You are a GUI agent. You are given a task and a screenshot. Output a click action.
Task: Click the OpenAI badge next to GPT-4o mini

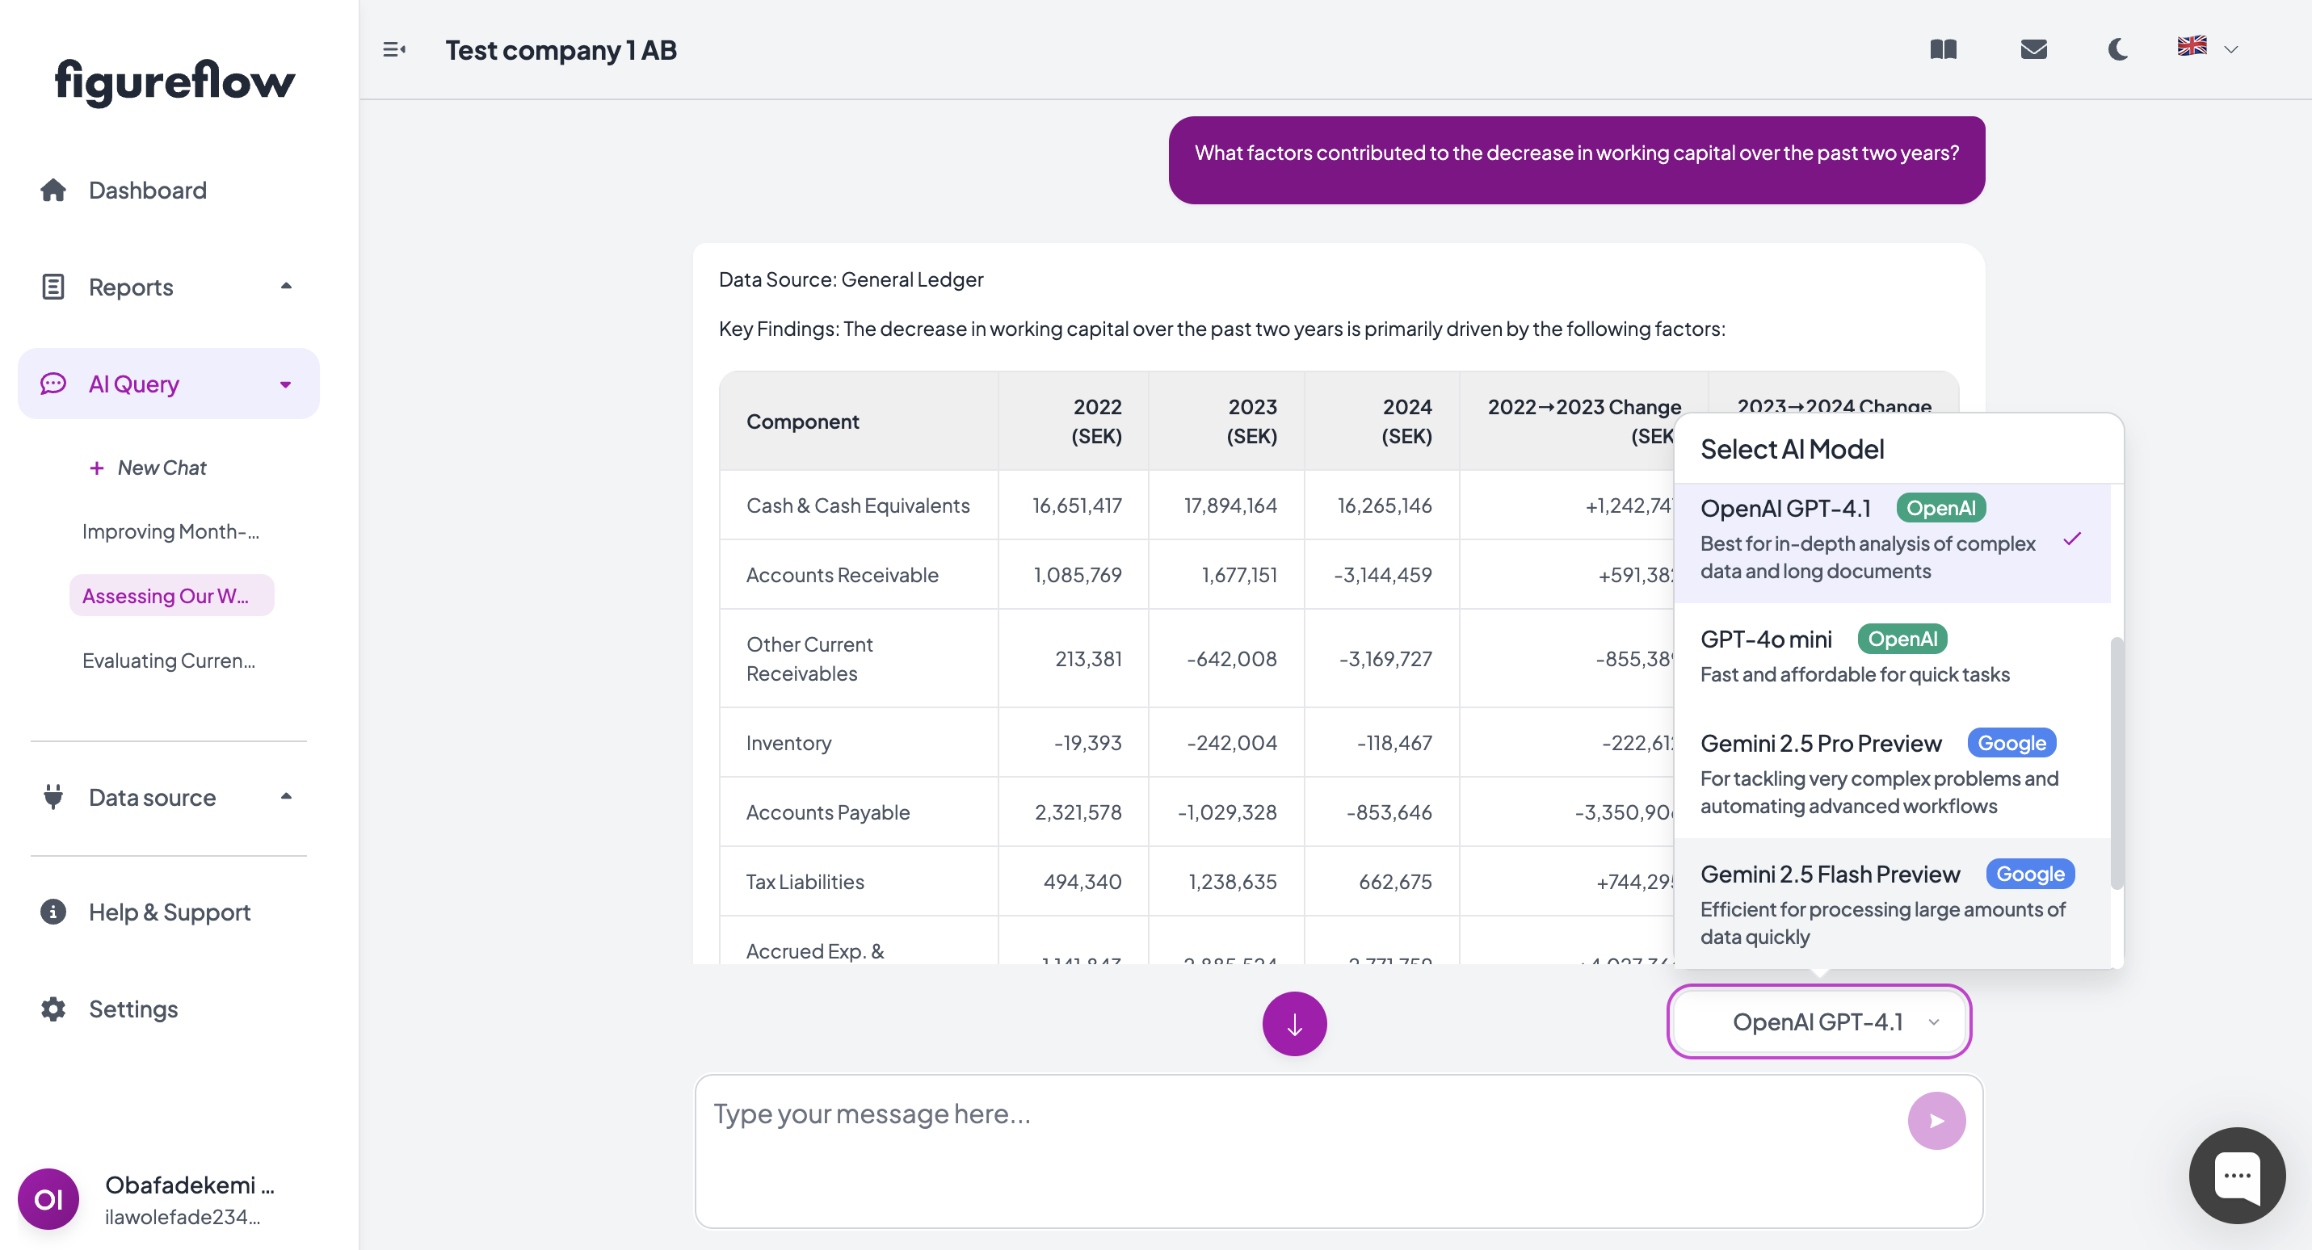[1902, 639]
